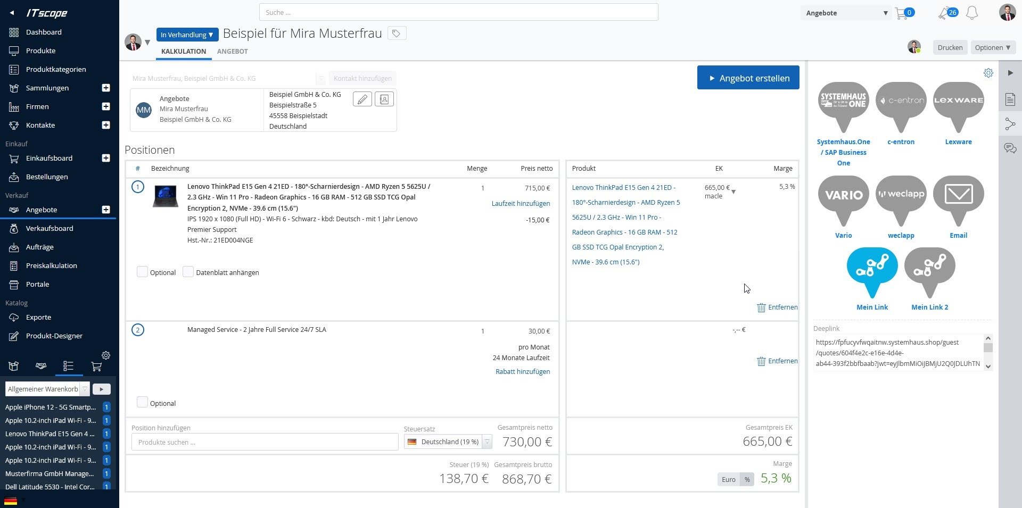
Task: Collapse the ITscope sidebar arrow
Action: (x=12, y=13)
